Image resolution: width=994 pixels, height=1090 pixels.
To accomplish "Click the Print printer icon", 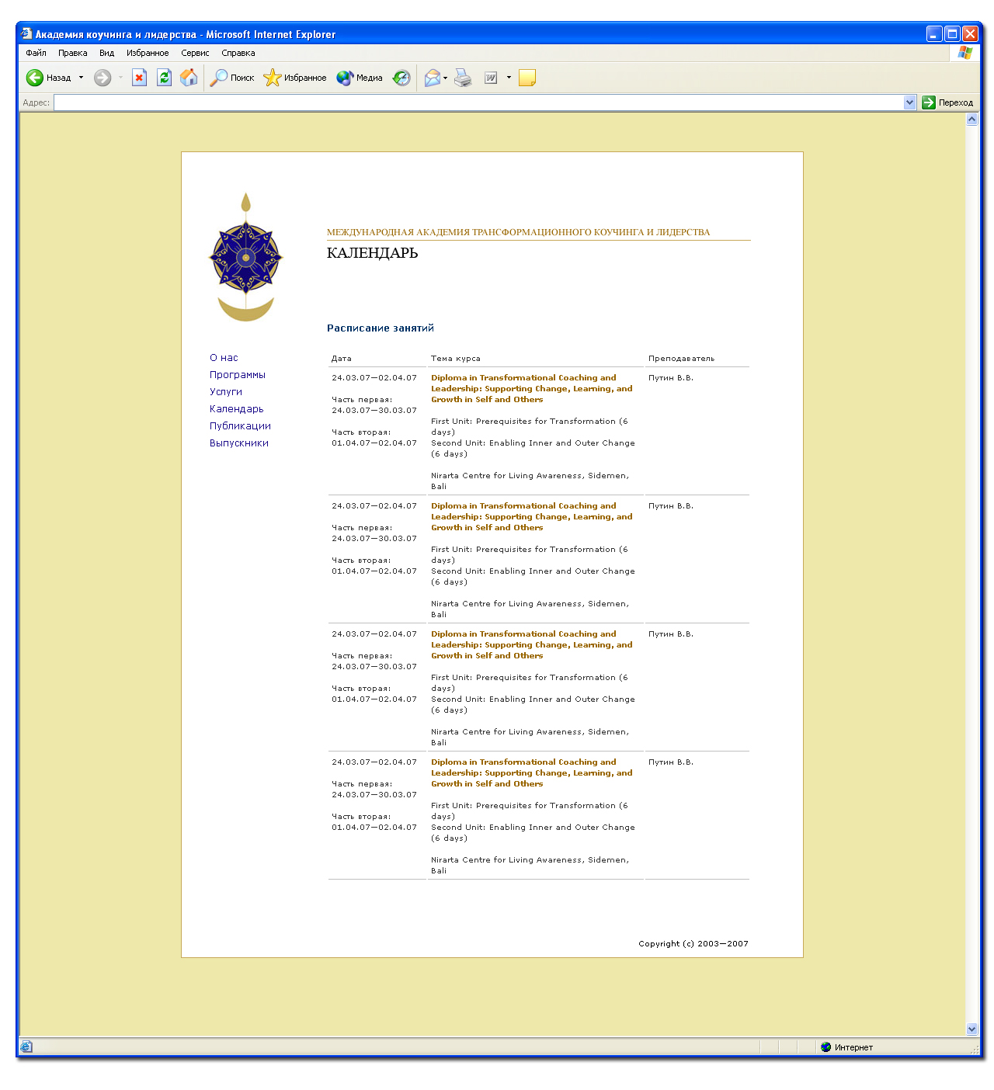I will coord(463,78).
